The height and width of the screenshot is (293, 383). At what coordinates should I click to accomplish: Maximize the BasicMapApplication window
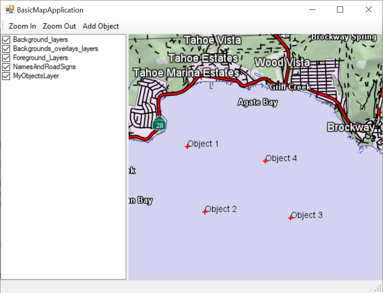coord(340,10)
